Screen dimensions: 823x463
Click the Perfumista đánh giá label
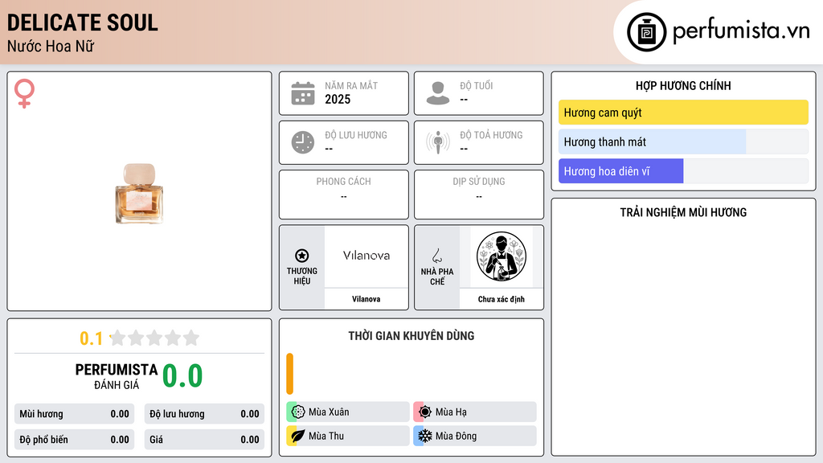pos(117,376)
